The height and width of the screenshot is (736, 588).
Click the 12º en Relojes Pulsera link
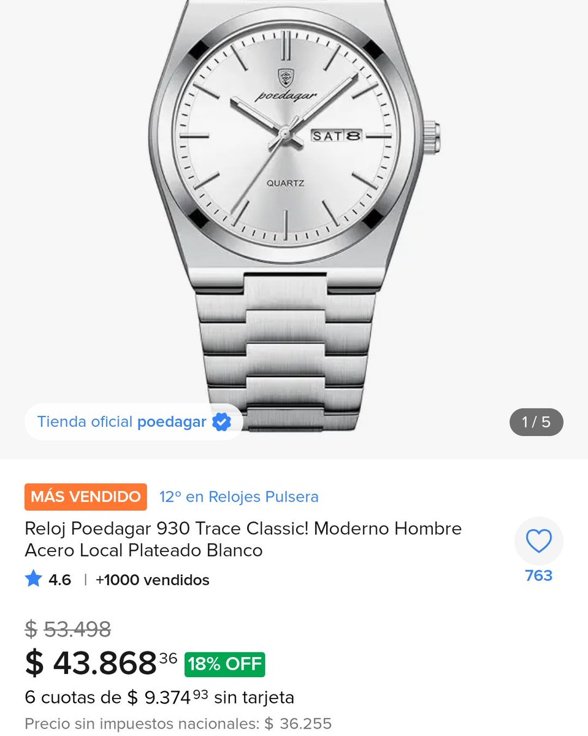click(x=239, y=497)
